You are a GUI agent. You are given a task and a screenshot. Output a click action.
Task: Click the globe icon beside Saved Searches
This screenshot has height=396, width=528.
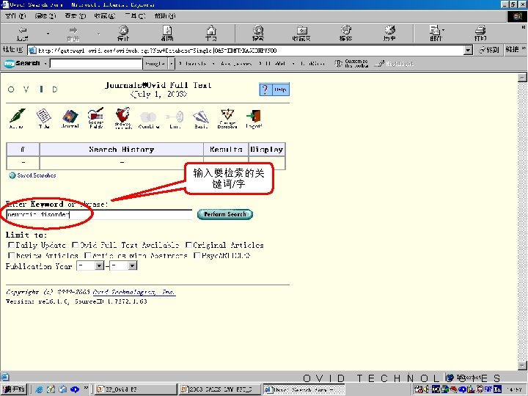pos(12,175)
